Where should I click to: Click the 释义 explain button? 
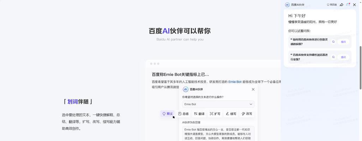[x=168, y=114]
